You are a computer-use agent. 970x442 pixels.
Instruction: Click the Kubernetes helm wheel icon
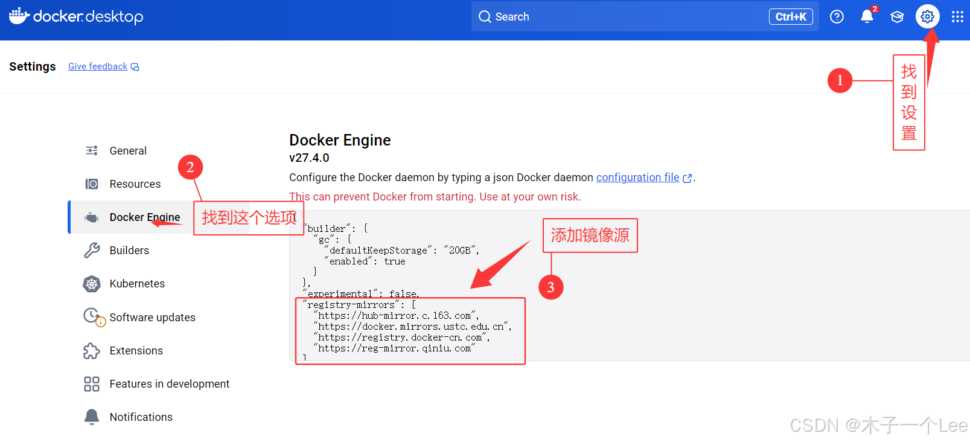[92, 284]
